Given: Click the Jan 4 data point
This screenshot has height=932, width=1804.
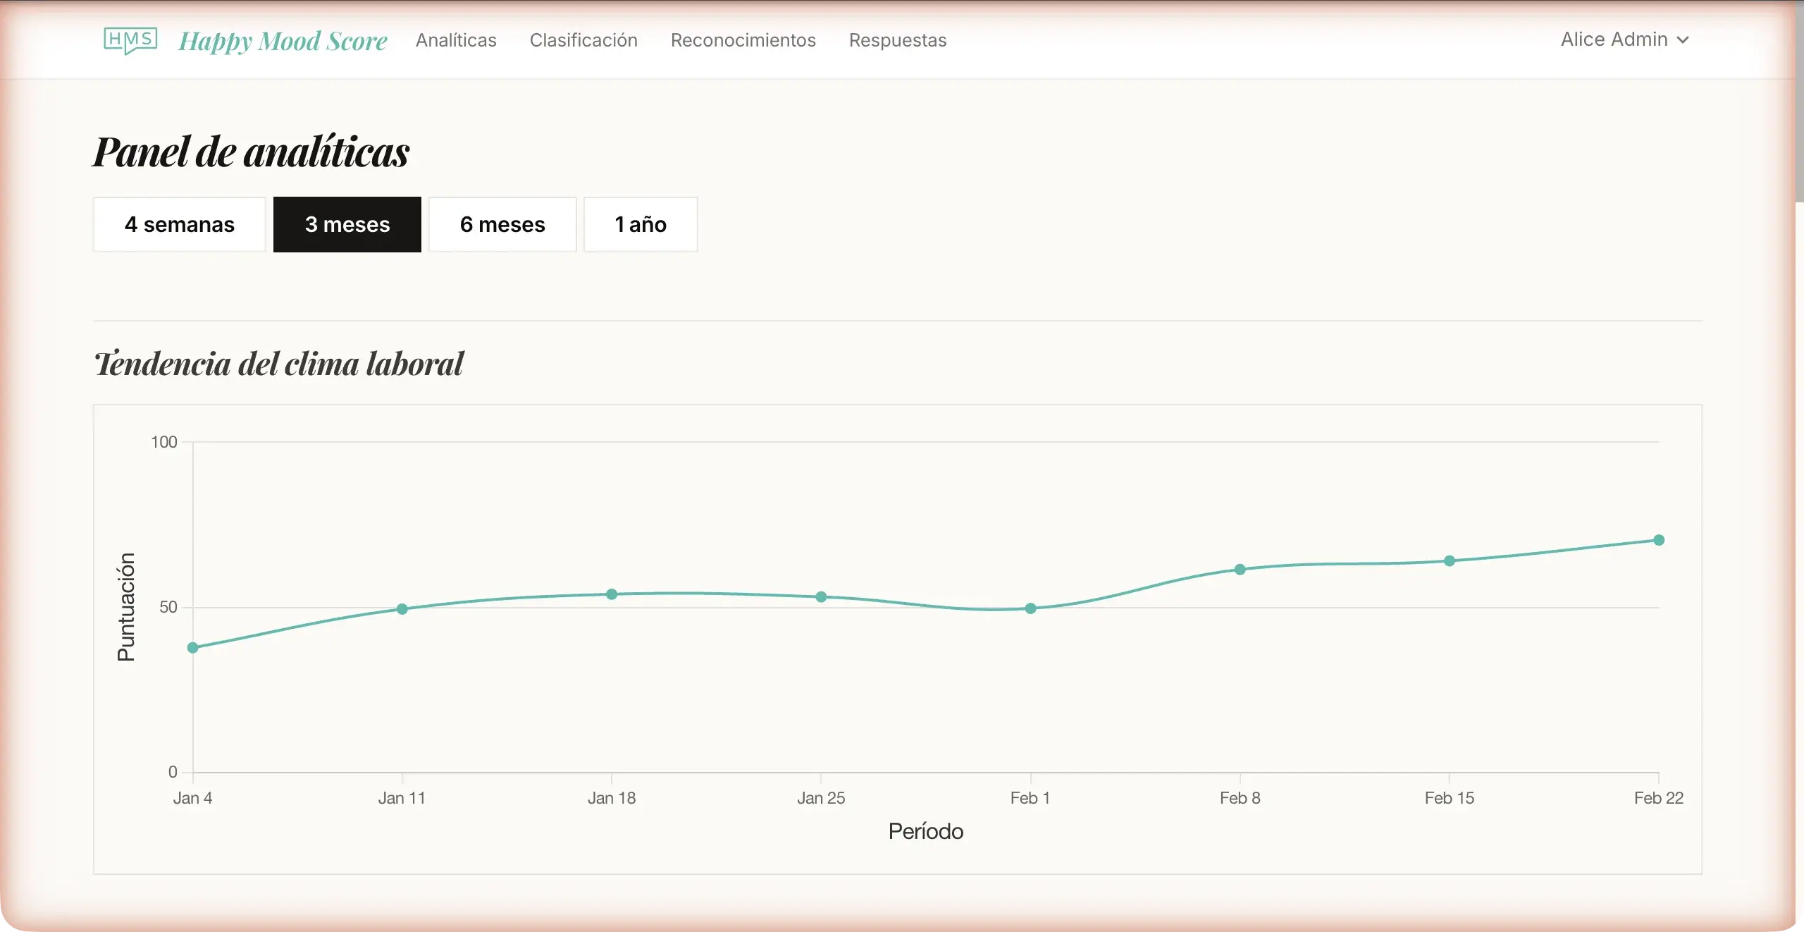Looking at the screenshot, I should click(193, 647).
